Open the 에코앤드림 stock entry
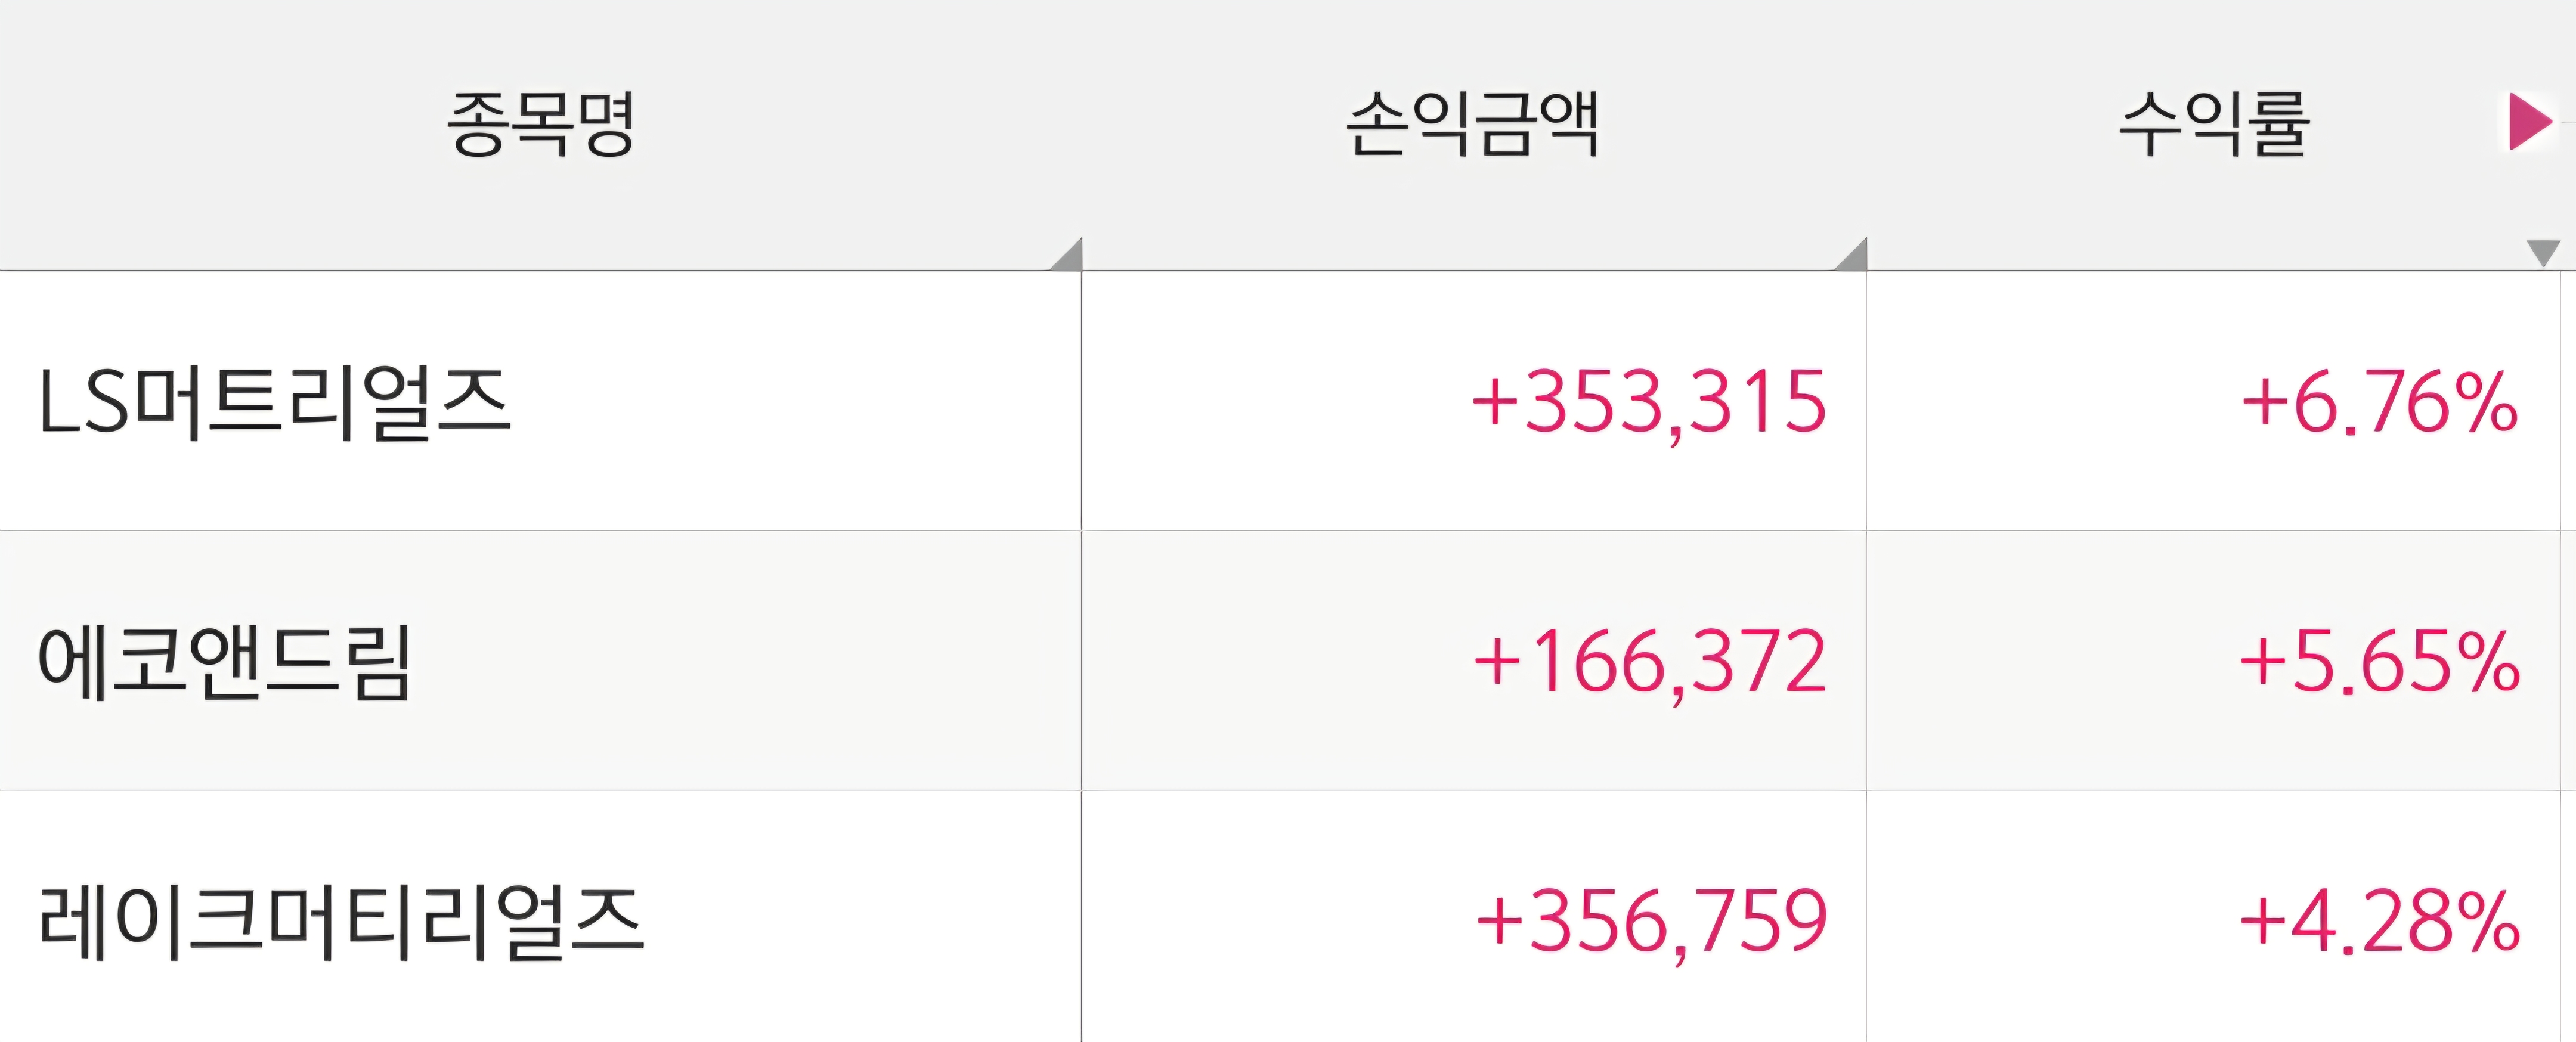This screenshot has width=2576, height=1042. click(224, 662)
